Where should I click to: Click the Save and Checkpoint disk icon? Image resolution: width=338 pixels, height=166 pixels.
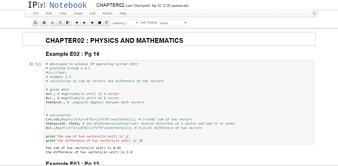(x=36, y=23)
